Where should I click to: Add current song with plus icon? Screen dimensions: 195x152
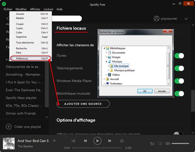coord(54,141)
